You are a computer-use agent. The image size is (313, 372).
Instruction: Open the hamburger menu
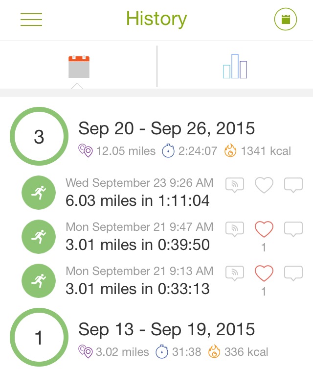[x=31, y=20]
